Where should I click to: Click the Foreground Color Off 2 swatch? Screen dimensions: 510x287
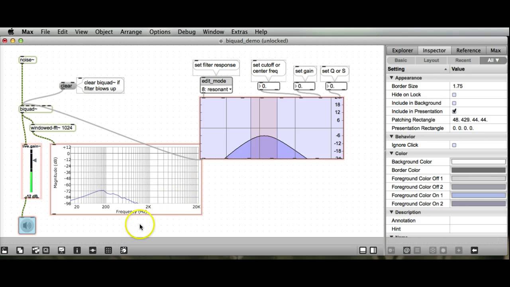tap(479, 187)
